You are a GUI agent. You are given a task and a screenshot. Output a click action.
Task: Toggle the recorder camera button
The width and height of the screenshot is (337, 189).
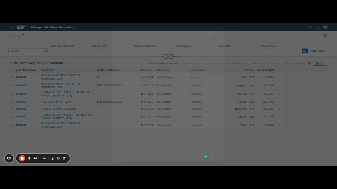tap(9, 158)
